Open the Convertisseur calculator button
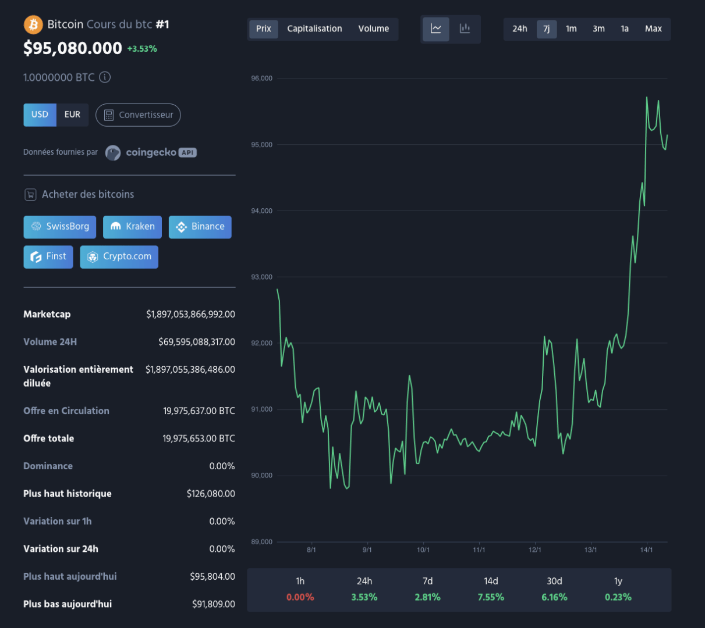705x628 pixels. pos(138,115)
